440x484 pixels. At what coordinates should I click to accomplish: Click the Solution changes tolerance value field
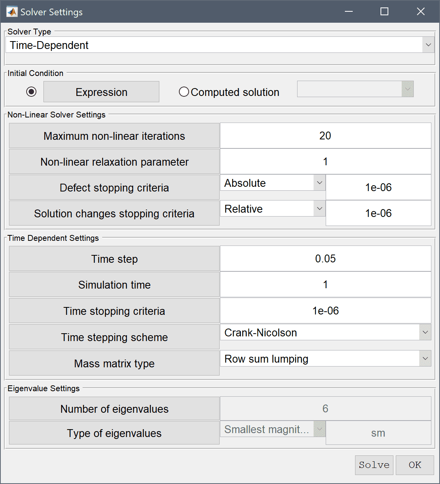coord(379,213)
